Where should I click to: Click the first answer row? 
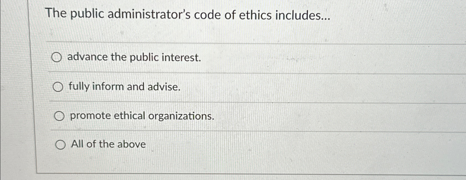click(194, 57)
